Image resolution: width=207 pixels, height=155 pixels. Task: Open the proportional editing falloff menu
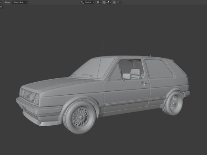click(x=119, y=2)
